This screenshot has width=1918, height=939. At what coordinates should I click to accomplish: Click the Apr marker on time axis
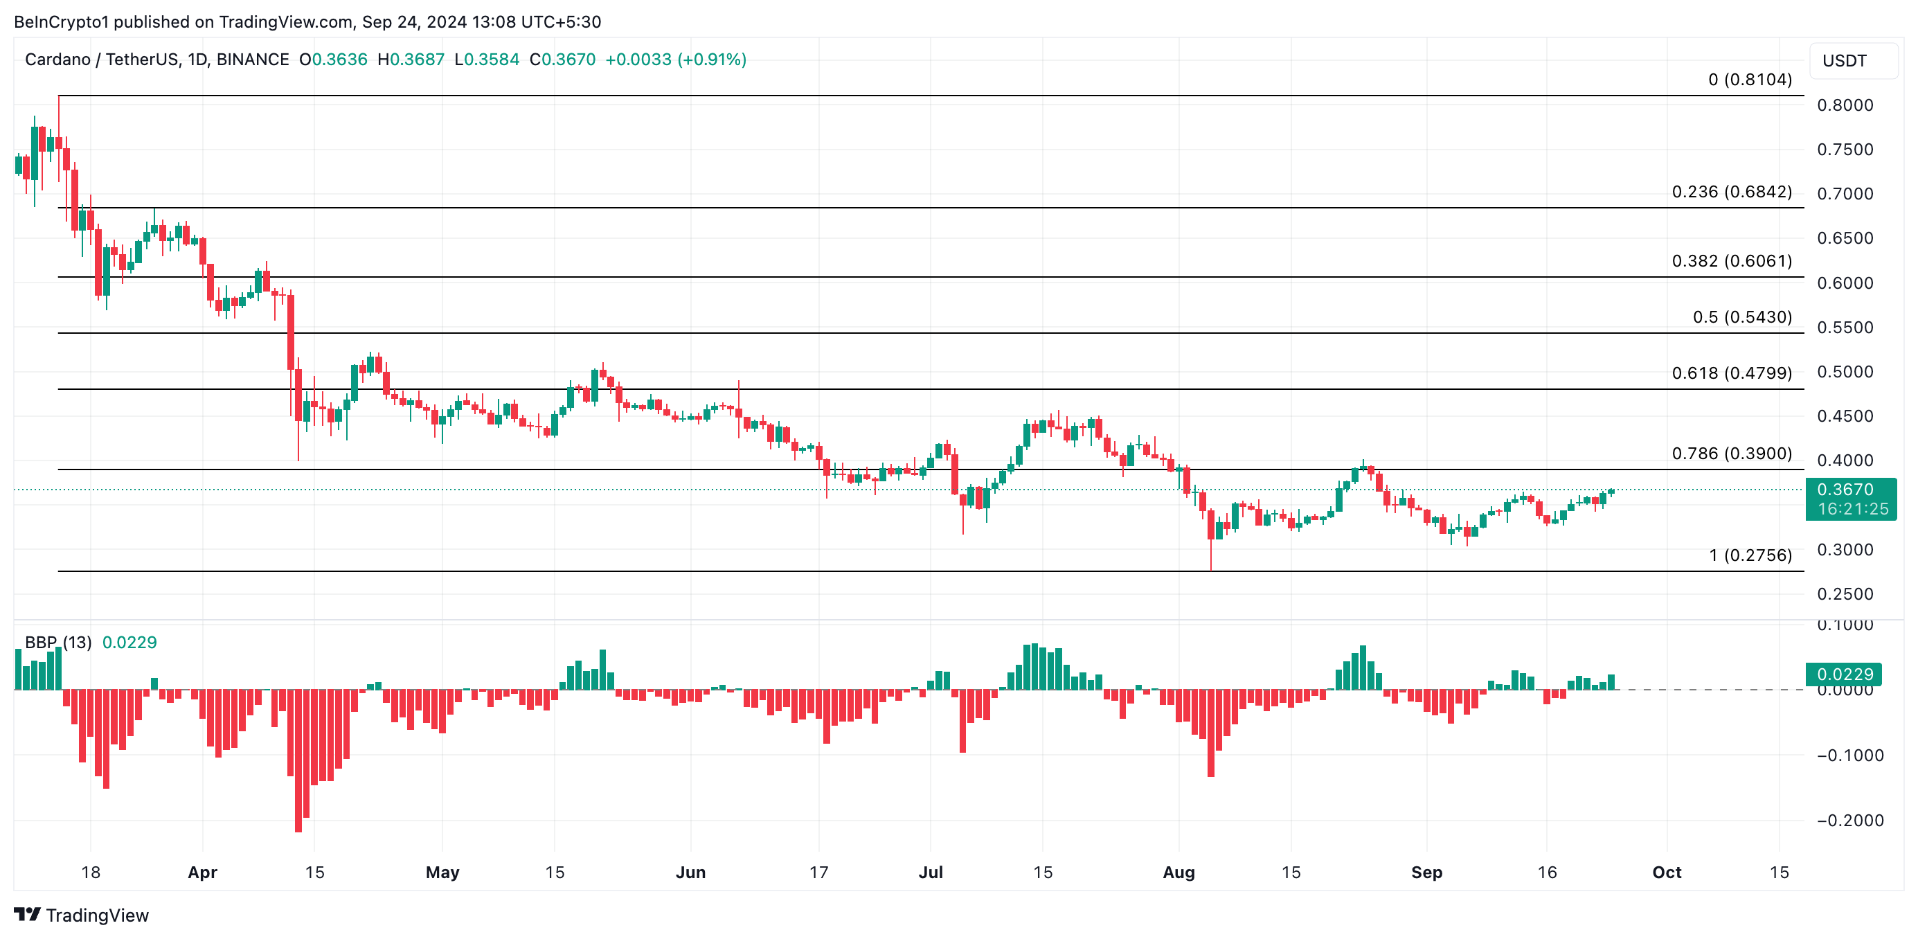coord(202,872)
